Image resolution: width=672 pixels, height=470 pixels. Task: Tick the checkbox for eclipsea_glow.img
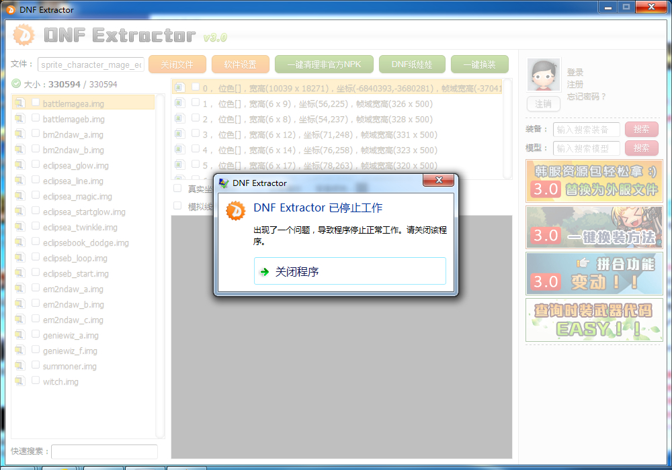pyautogui.click(x=36, y=164)
